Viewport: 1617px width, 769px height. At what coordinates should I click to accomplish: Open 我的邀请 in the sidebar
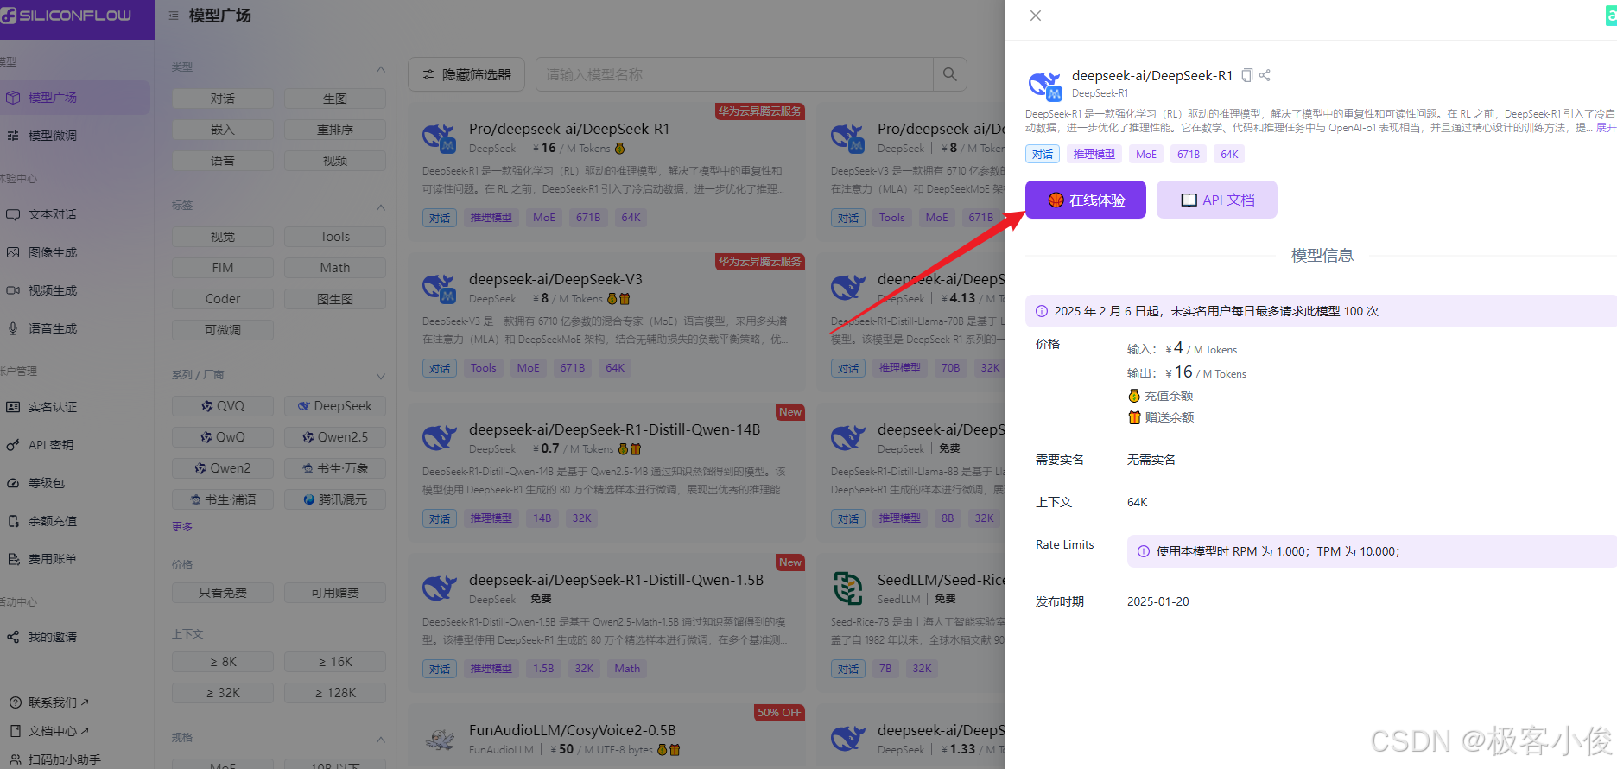75,637
